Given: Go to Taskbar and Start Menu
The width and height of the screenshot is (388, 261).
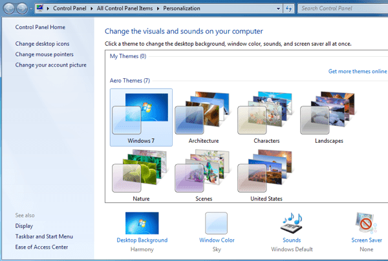Looking at the screenshot, I should [44, 236].
